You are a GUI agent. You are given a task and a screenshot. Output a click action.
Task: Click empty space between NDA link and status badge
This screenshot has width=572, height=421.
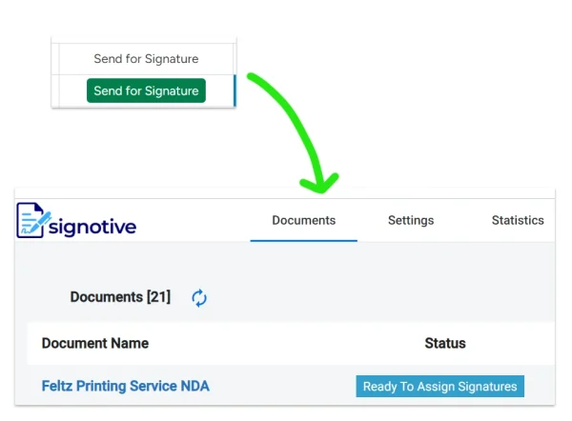click(x=282, y=386)
